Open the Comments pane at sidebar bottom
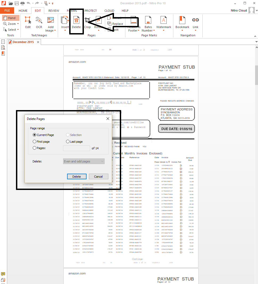Image resolution: width=258 pixels, height=284 pixels. (3, 274)
